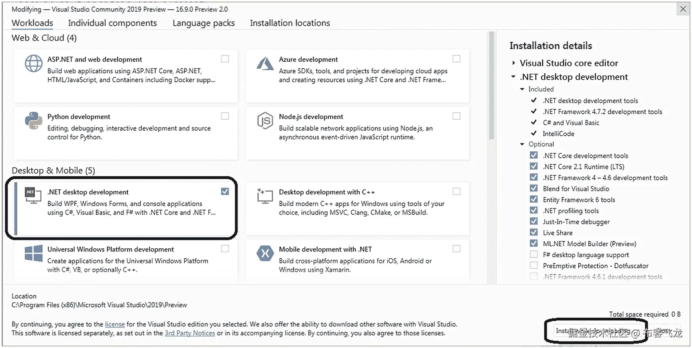Enable PreEmptive Protection - Dotfuscator
The image size is (692, 348).
[534, 265]
